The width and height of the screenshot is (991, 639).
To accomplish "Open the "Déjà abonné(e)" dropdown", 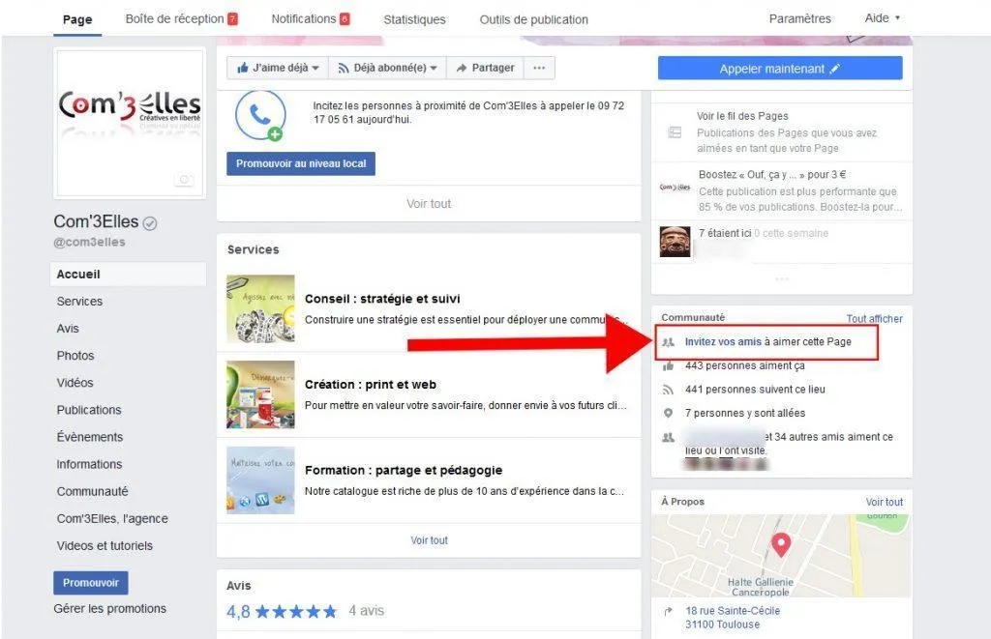I will [387, 69].
